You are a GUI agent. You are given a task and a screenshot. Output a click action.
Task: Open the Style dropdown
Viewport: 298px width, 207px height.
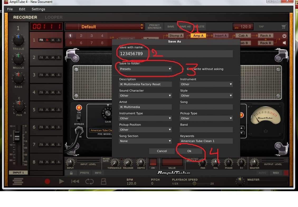pyautogui.click(x=206, y=96)
